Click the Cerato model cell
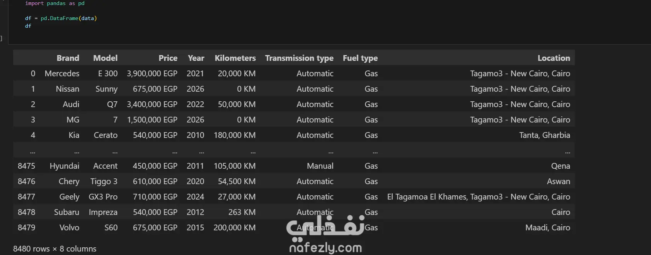The image size is (651, 255). [x=106, y=135]
